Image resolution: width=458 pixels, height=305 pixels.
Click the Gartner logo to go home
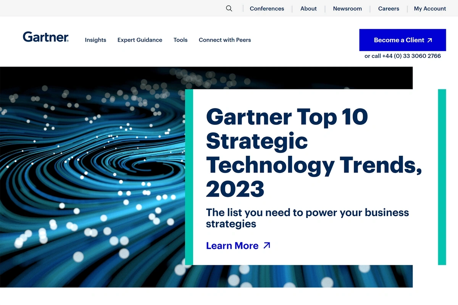point(46,37)
